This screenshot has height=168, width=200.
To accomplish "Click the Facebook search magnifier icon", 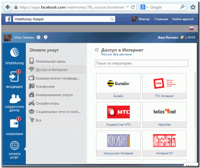I will (x=112, y=19).
